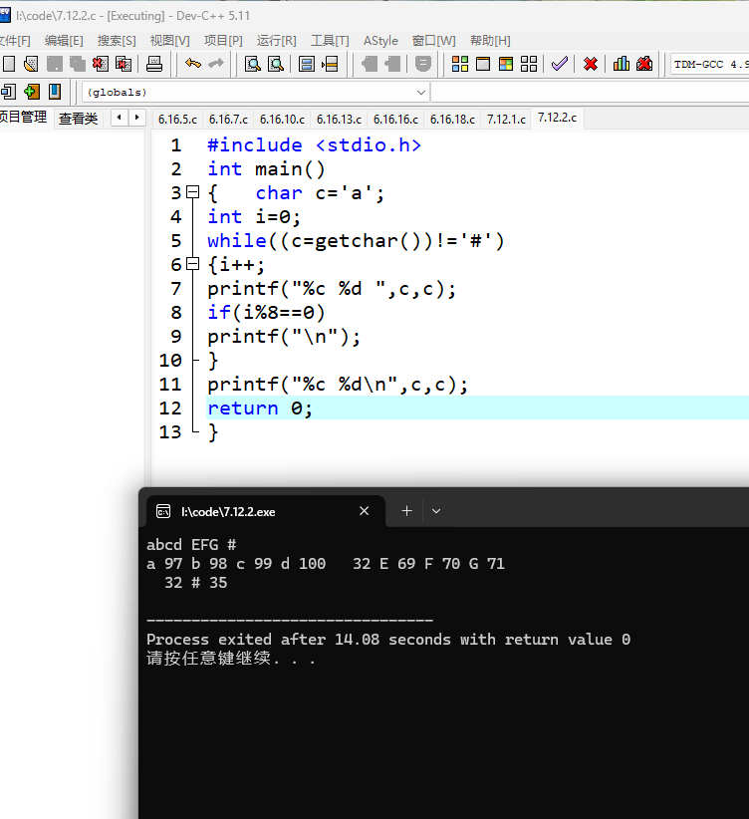Viewport: 749px width, 819px height.
Task: Select the I:\code\7.12.2.exe console tab
Action: [266, 511]
